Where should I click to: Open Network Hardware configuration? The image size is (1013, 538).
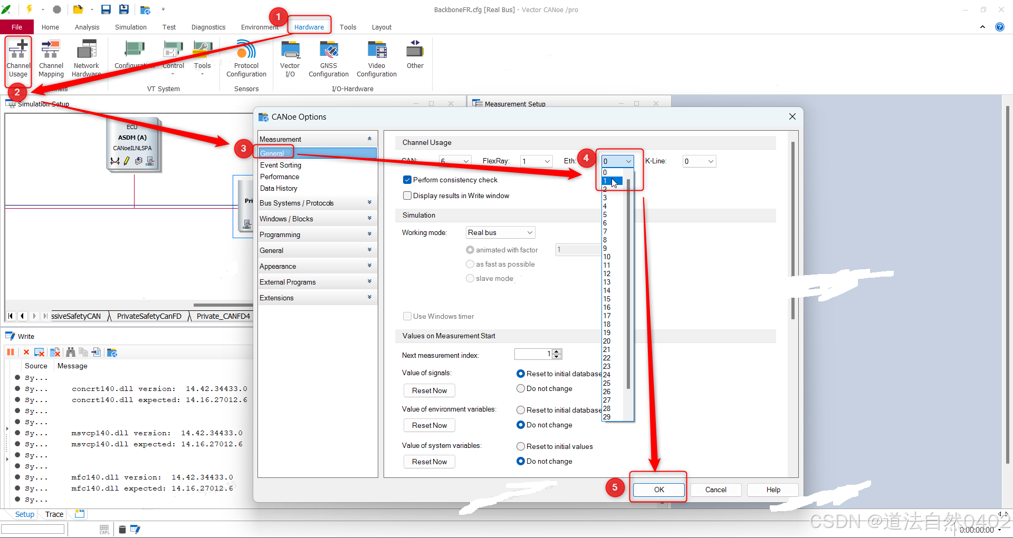click(87, 59)
